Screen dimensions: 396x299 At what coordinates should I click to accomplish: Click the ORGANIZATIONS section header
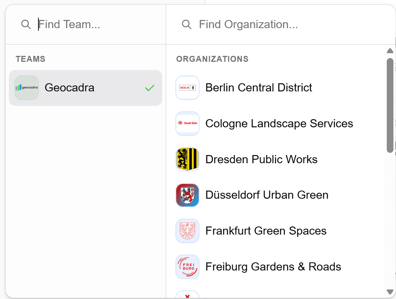pyautogui.click(x=212, y=58)
